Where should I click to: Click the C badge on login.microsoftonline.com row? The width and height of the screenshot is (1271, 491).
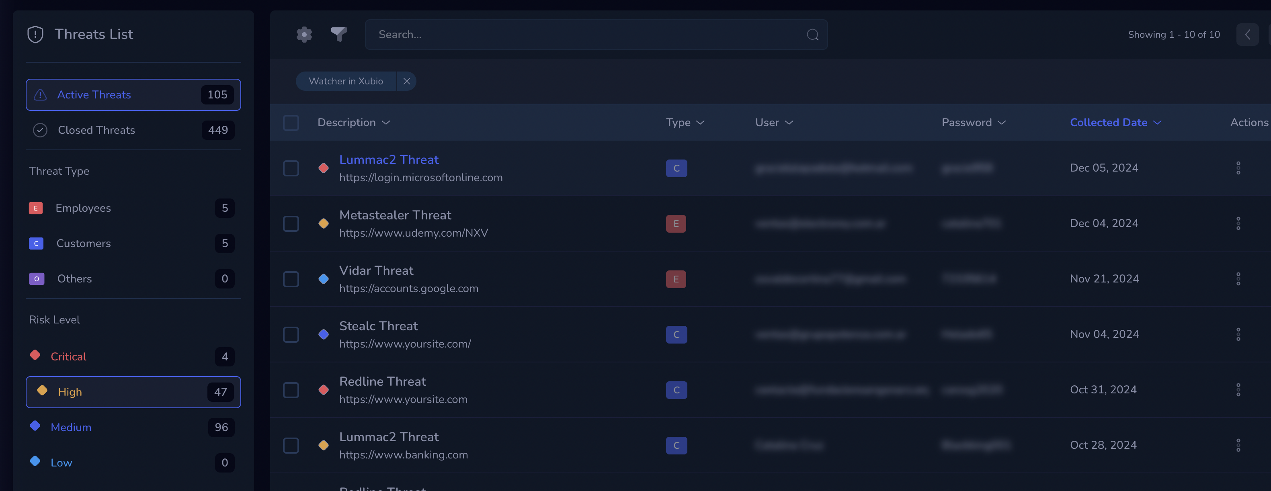pyautogui.click(x=676, y=168)
